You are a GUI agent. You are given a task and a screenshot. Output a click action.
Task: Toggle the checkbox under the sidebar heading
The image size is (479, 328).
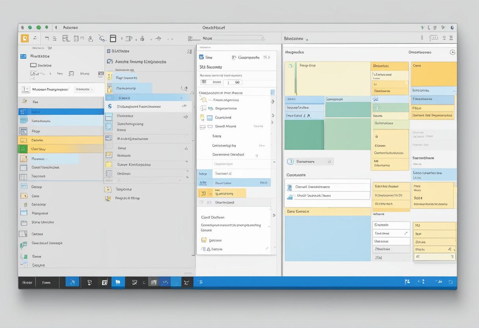[x=33, y=65]
